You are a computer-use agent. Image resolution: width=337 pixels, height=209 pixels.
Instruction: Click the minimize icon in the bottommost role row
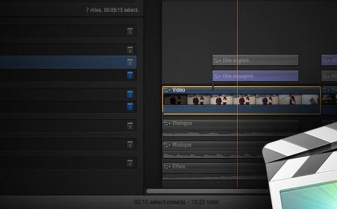130,163
